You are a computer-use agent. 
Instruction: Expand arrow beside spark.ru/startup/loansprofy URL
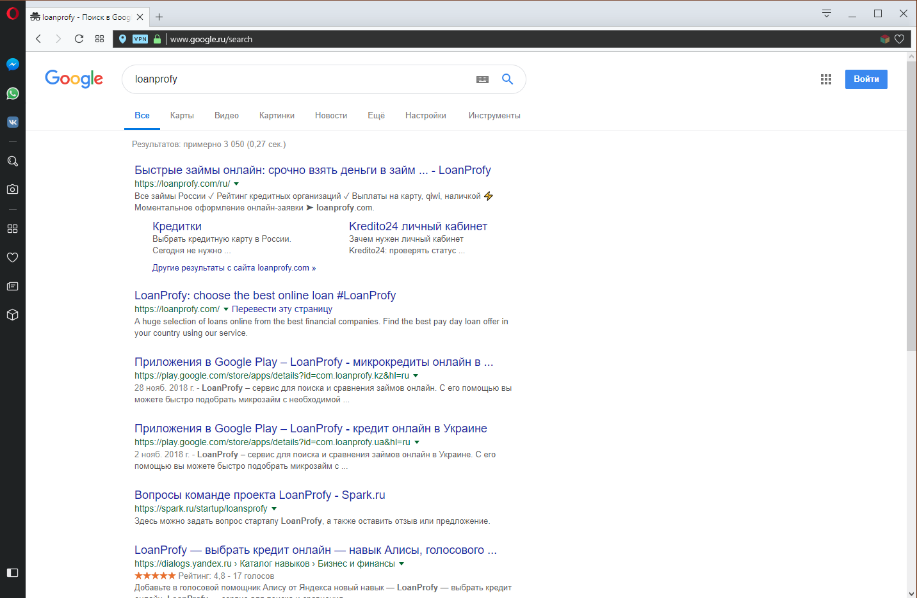tap(274, 509)
